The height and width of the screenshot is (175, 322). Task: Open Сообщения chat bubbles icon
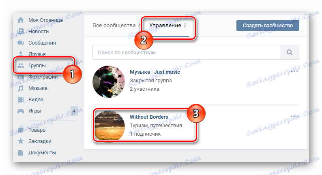click(x=21, y=43)
